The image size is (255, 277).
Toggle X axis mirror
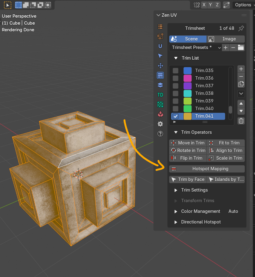[x=204, y=5]
